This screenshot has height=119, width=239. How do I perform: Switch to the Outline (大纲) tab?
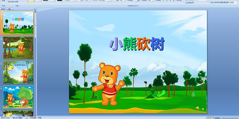tap(9, 9)
